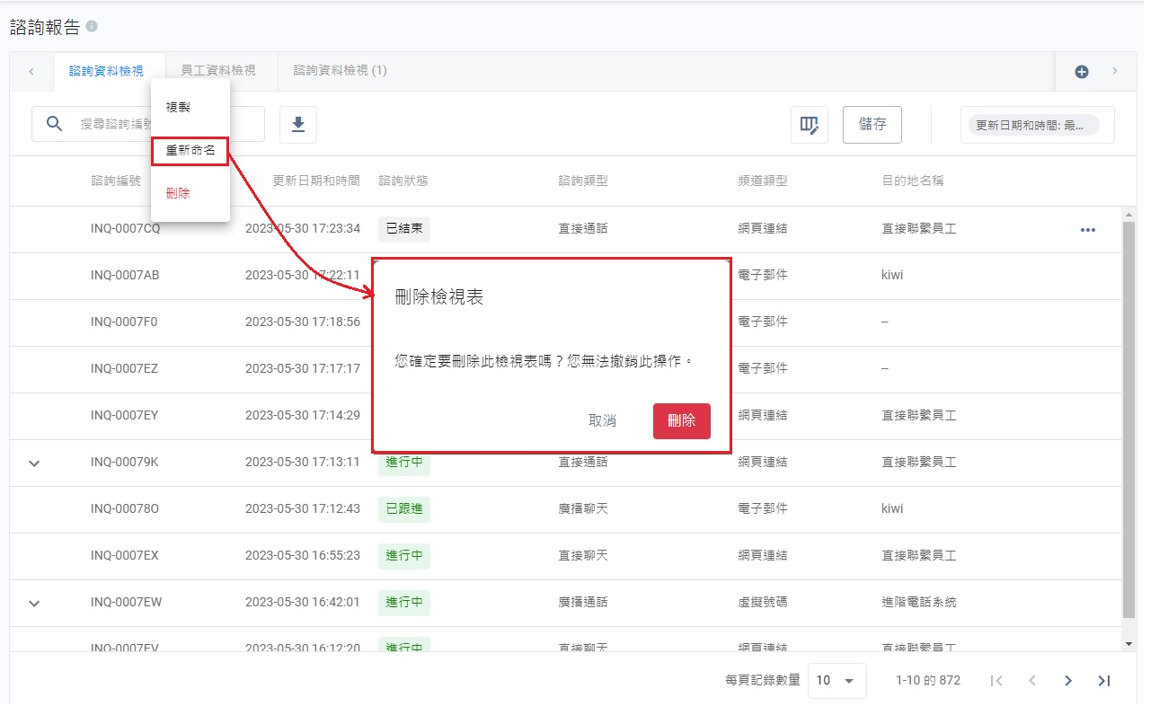The image size is (1168, 715).
Task: Click the 廣播通話 inquiry type cell
Action: pyautogui.click(x=583, y=602)
